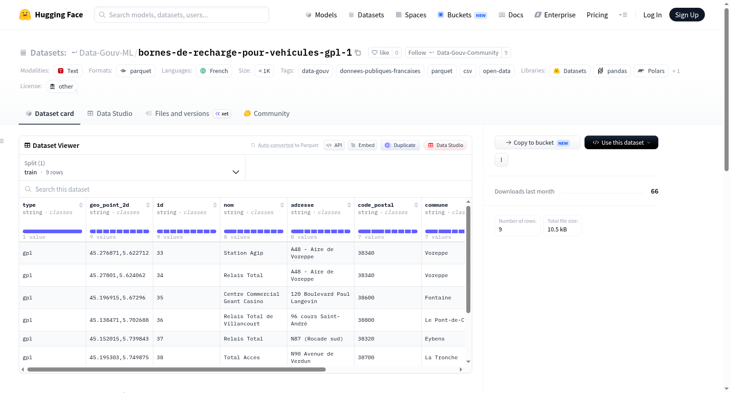Click the horizontal scrollbar of the table
Image resolution: width=730 pixels, height=393 pixels.
pos(177,369)
